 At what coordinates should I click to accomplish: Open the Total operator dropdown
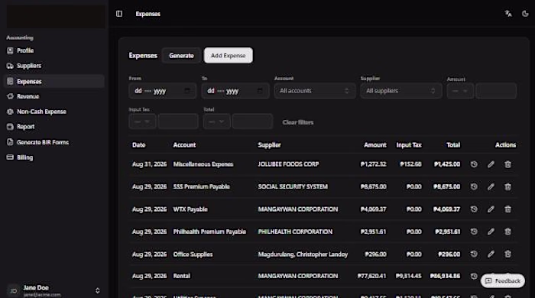pos(216,121)
